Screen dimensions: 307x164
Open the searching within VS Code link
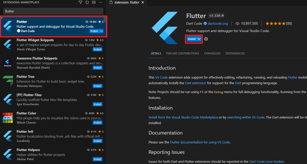click(246, 117)
